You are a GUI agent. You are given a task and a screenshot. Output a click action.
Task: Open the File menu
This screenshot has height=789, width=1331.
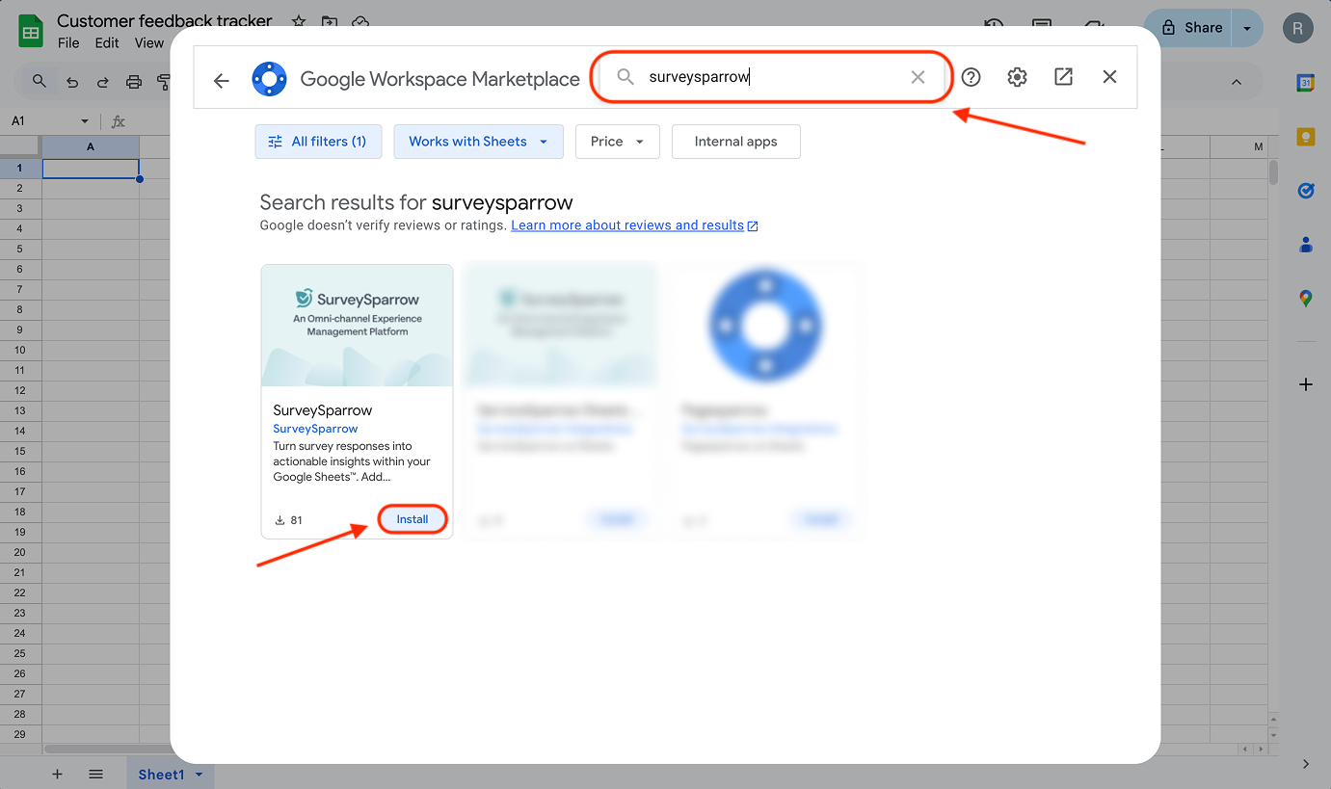tap(68, 42)
